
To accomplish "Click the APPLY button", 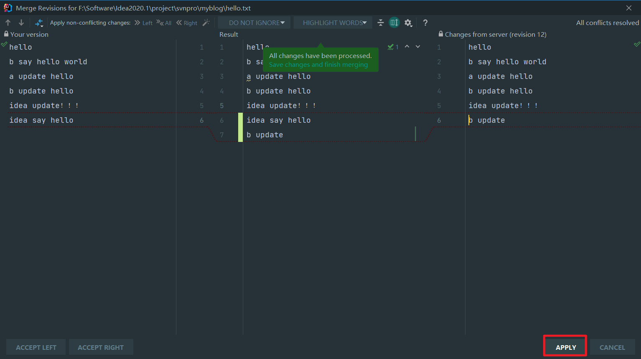I will coord(566,347).
